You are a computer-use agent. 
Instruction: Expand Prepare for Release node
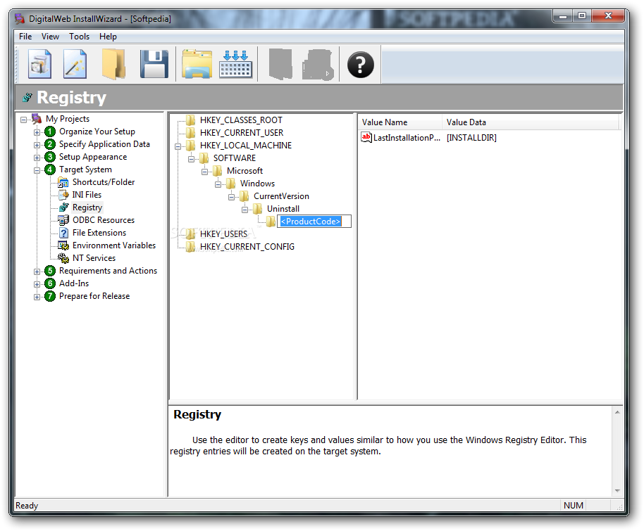37,298
